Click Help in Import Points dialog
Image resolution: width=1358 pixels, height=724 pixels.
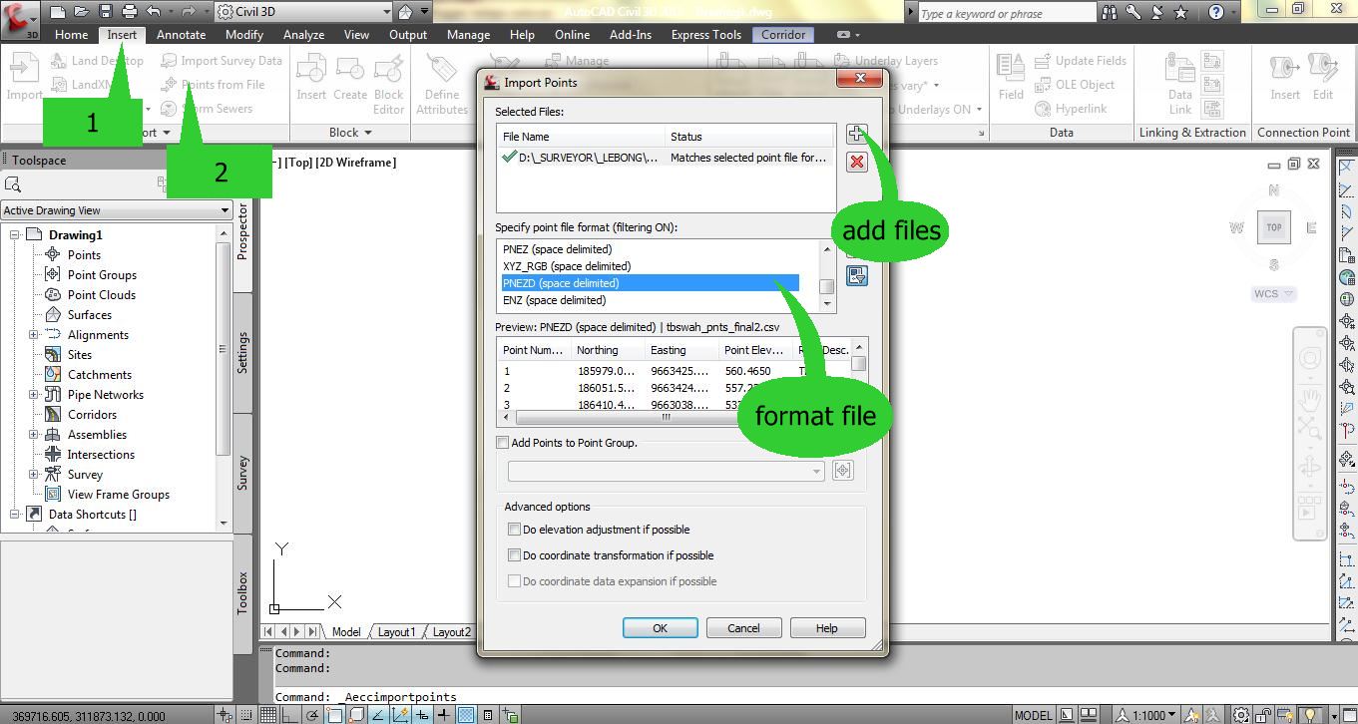[x=826, y=628]
